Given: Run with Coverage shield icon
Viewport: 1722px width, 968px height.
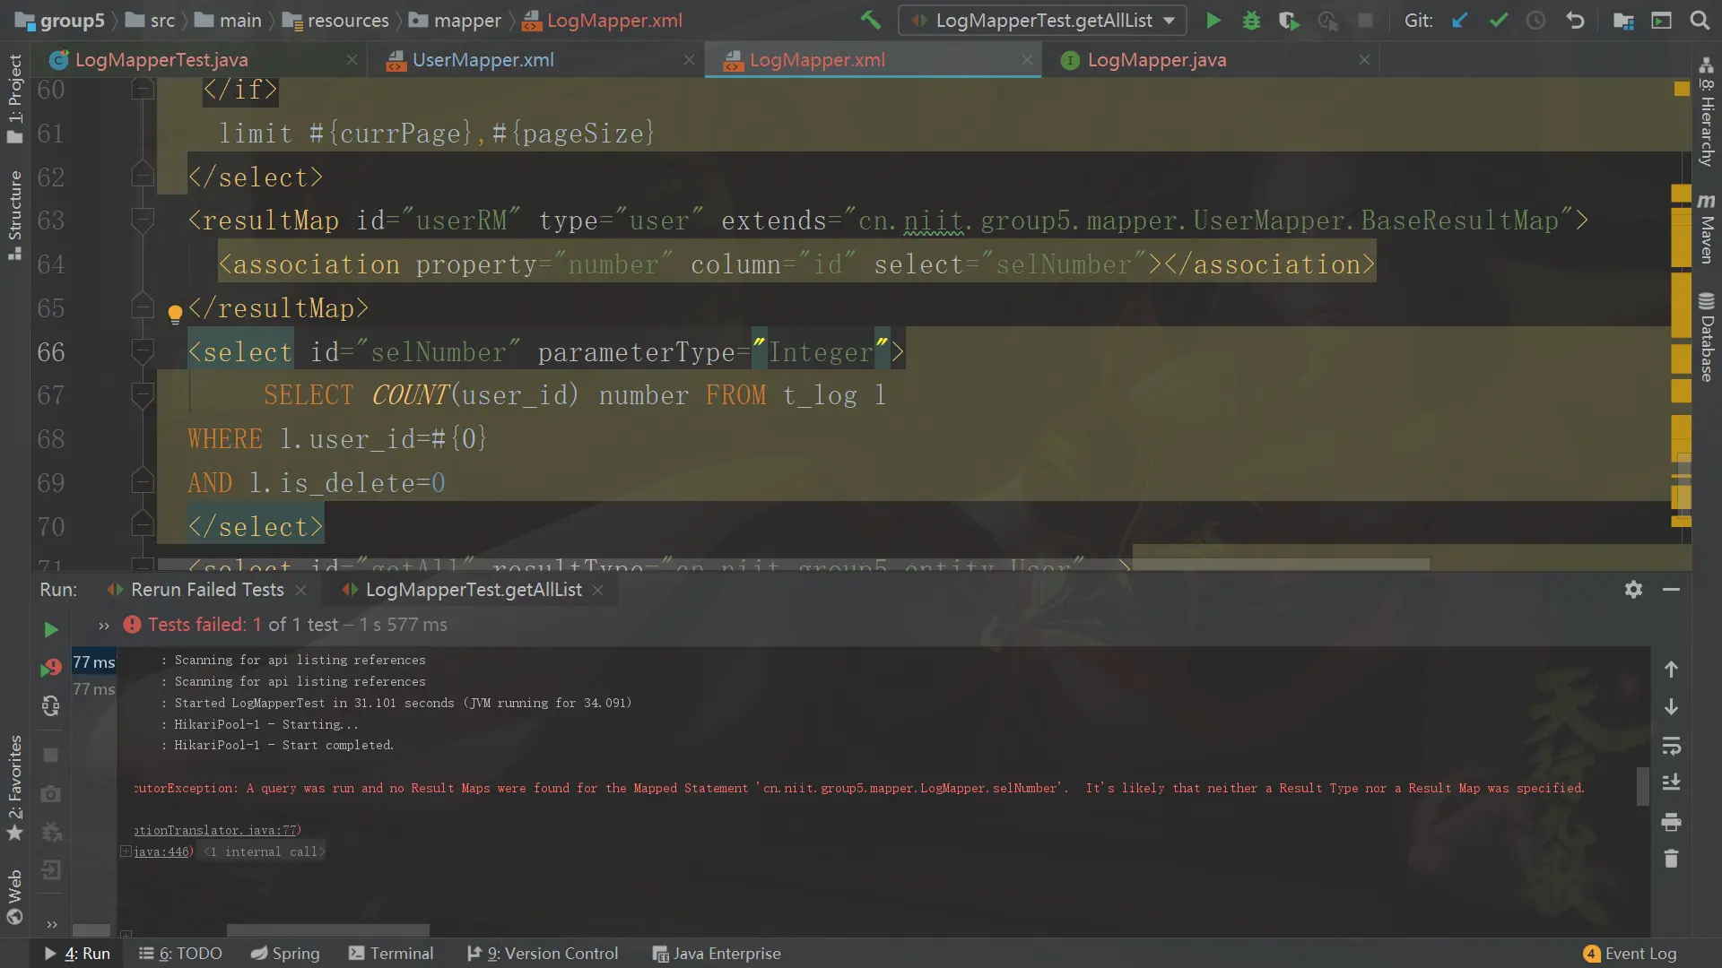Looking at the screenshot, I should click(x=1289, y=20).
